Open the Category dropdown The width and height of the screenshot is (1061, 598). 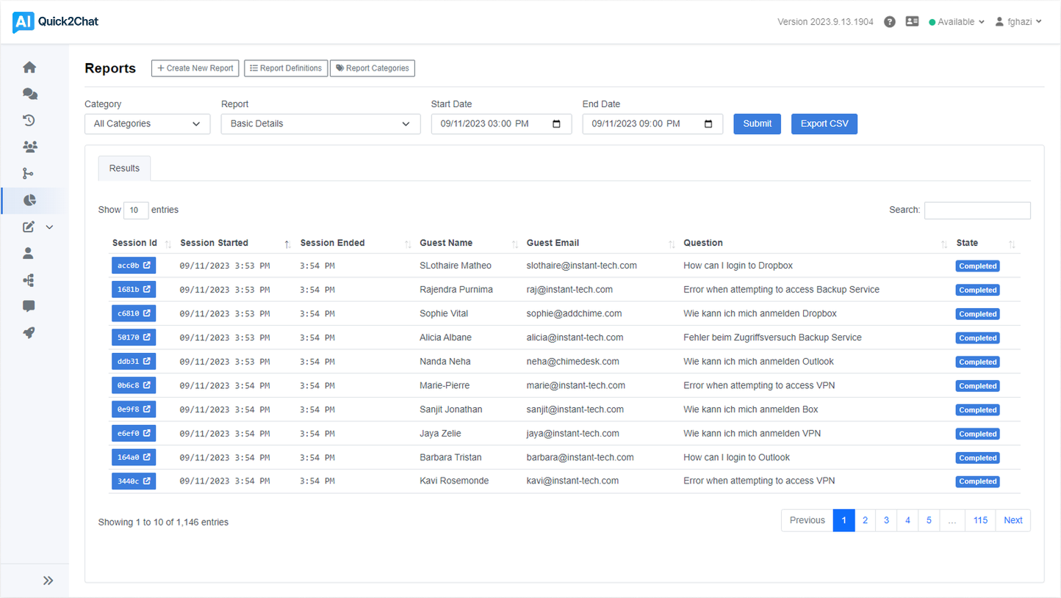coord(147,124)
